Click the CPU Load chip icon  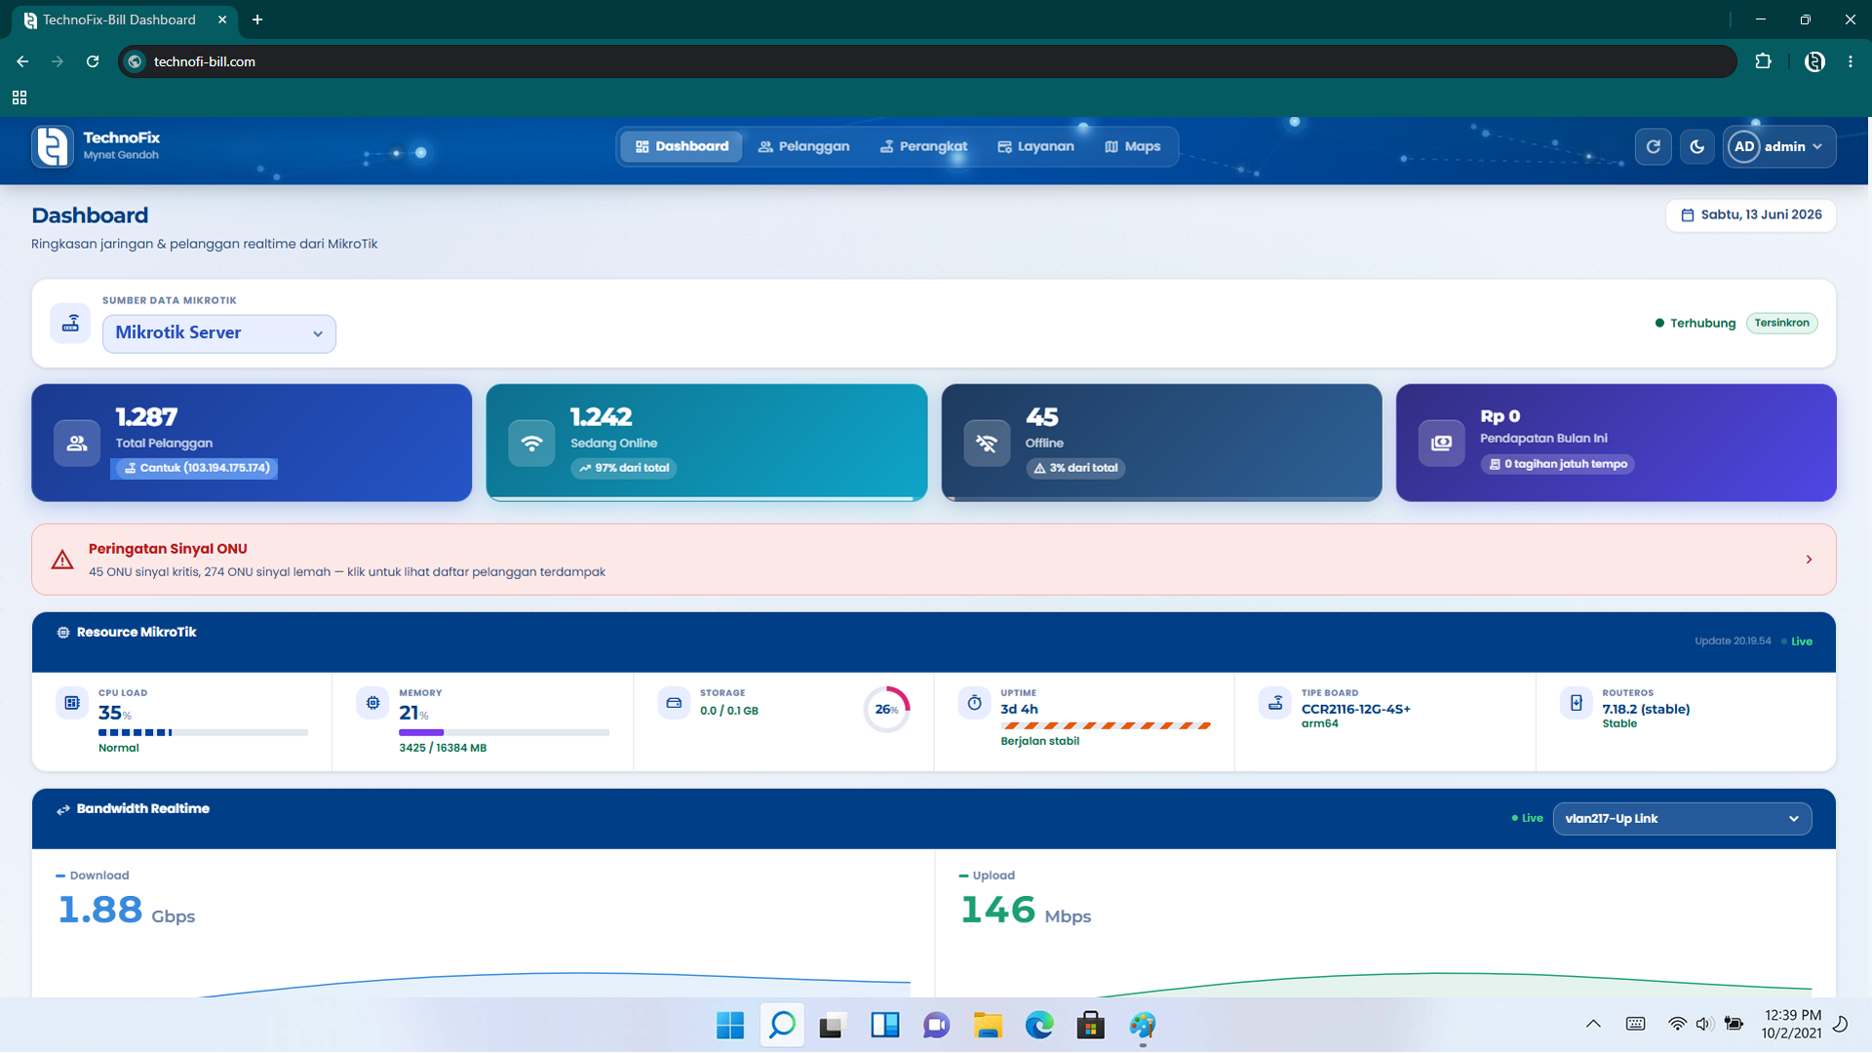point(72,703)
